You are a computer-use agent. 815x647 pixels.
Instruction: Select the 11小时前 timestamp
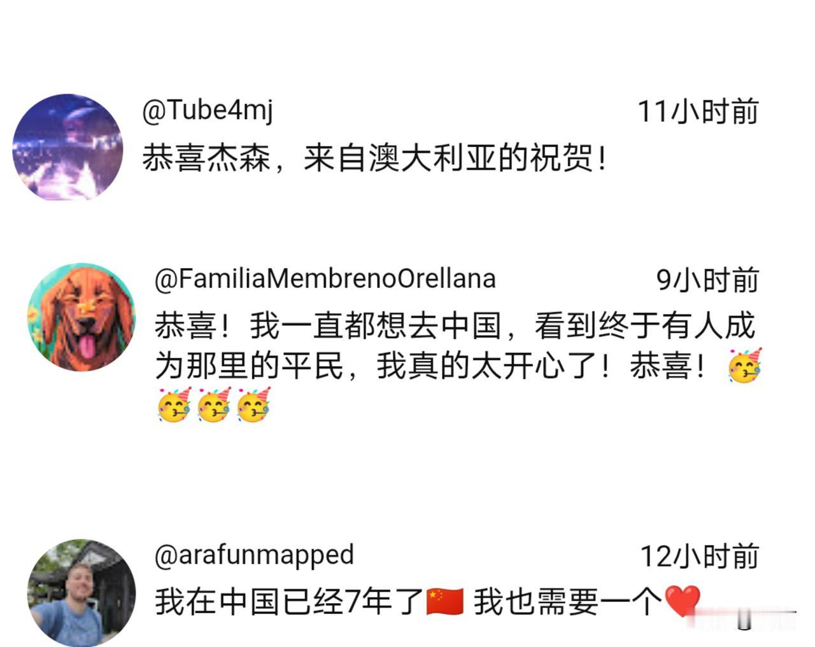(x=698, y=112)
